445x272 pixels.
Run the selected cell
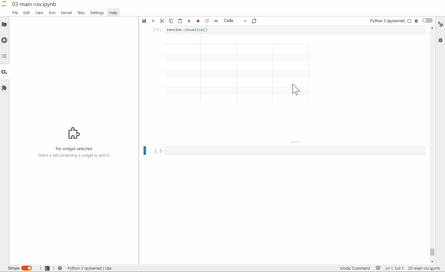(x=189, y=21)
